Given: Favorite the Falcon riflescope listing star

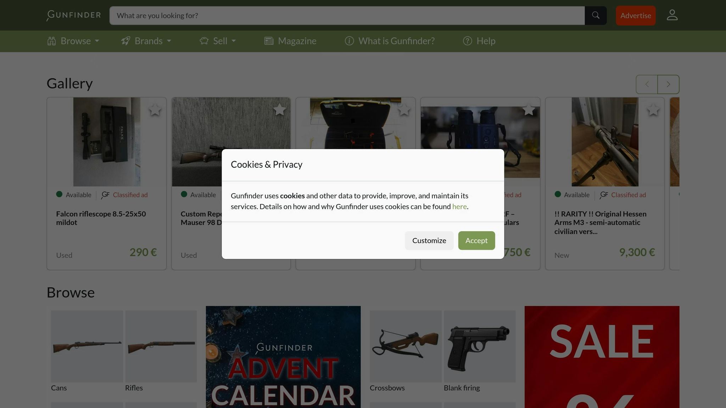Looking at the screenshot, I should click(155, 110).
